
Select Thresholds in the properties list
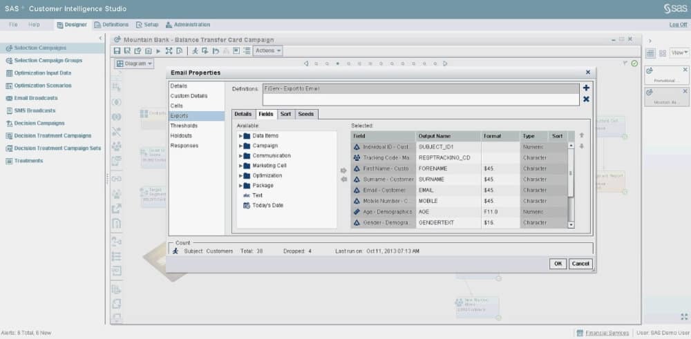(184, 126)
